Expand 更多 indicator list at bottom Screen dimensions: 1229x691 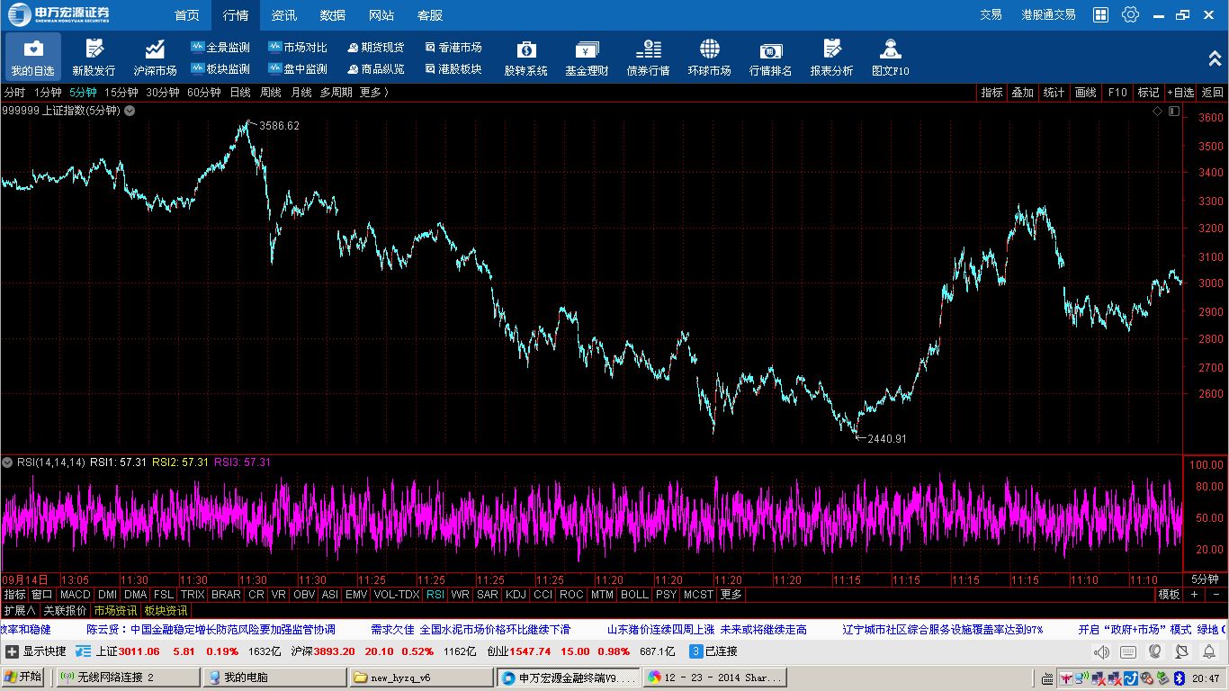coord(731,595)
